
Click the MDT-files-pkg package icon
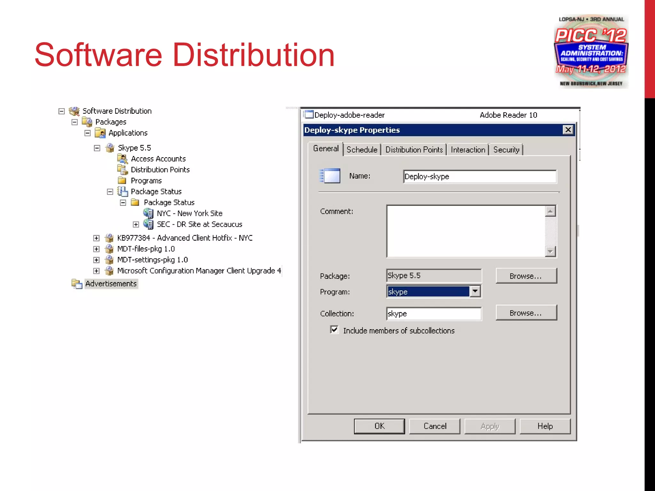click(109, 249)
